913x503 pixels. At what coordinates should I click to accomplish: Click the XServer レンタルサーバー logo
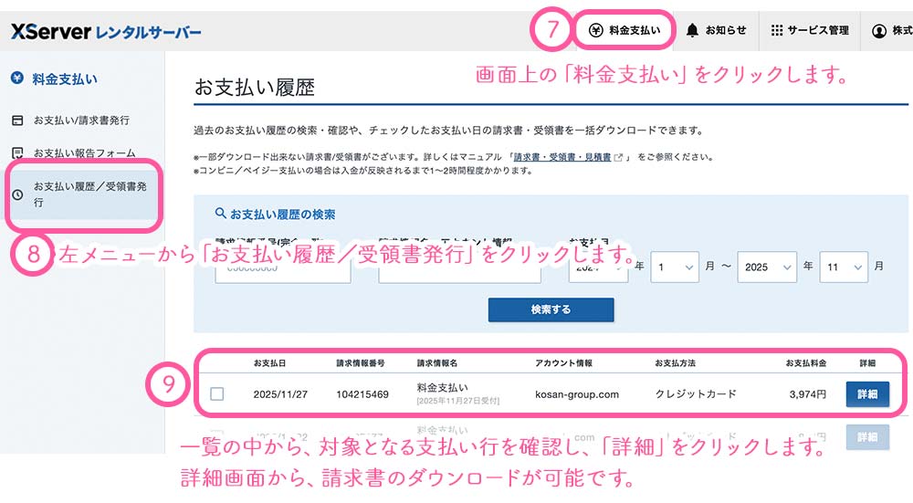(106, 32)
